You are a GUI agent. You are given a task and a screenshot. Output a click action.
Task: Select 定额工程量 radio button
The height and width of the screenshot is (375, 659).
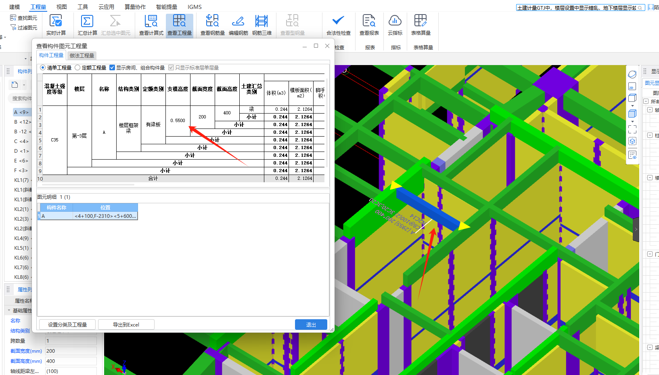(x=77, y=67)
